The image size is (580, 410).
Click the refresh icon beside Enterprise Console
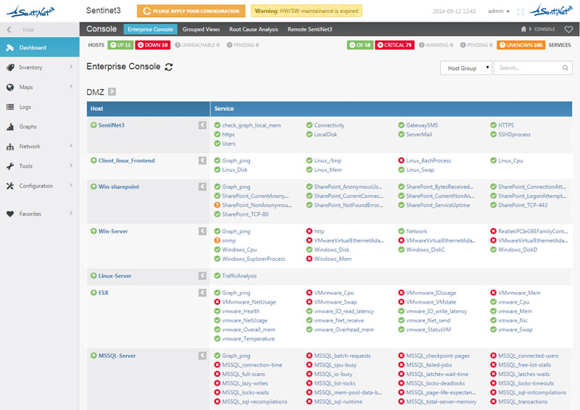tap(169, 67)
